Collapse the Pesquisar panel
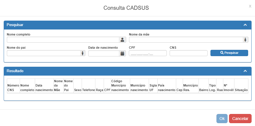The image size is (255, 126). tap(245, 25)
